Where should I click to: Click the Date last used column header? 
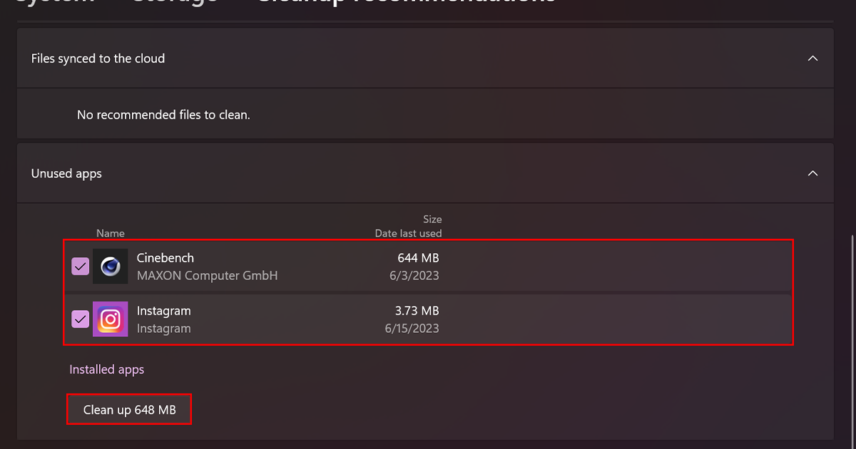click(x=408, y=233)
